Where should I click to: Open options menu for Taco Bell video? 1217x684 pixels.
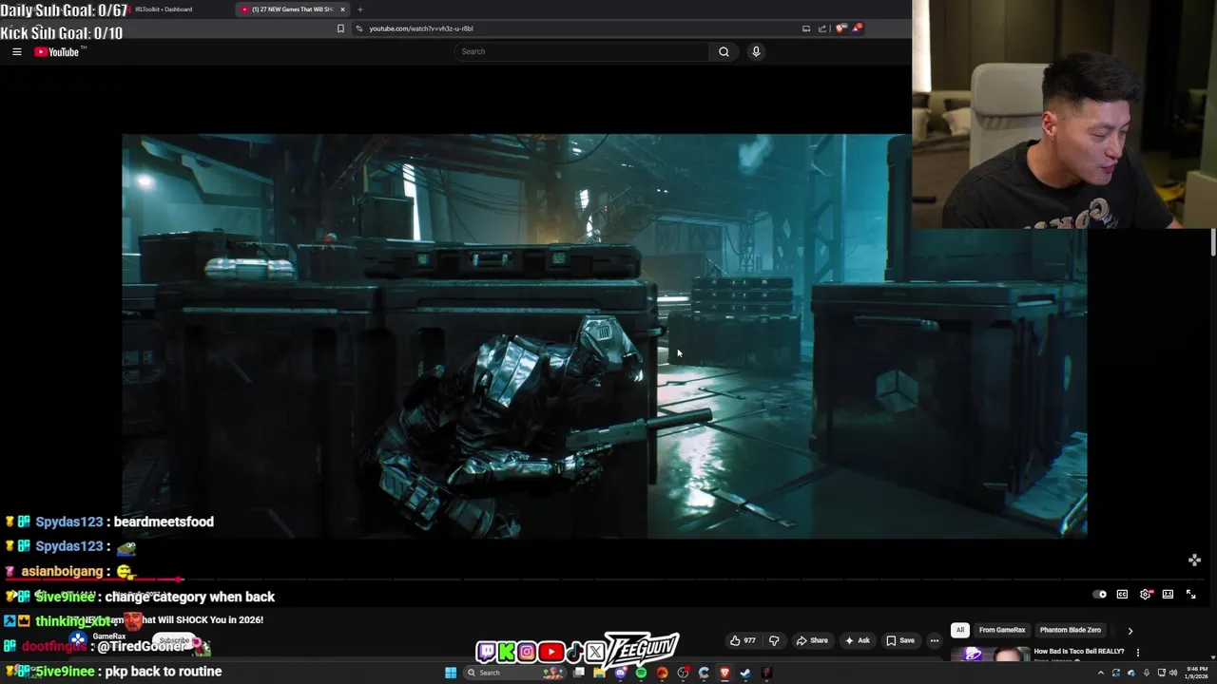1137,653
